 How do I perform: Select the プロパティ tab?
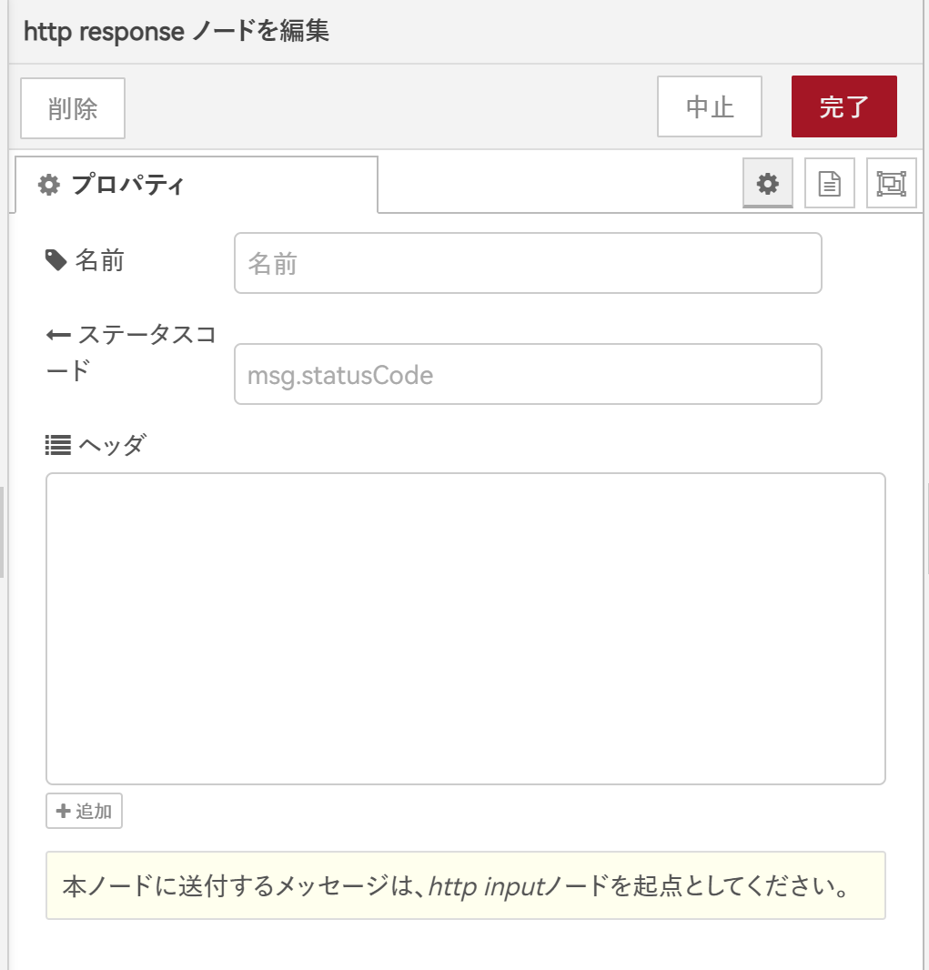click(x=127, y=185)
